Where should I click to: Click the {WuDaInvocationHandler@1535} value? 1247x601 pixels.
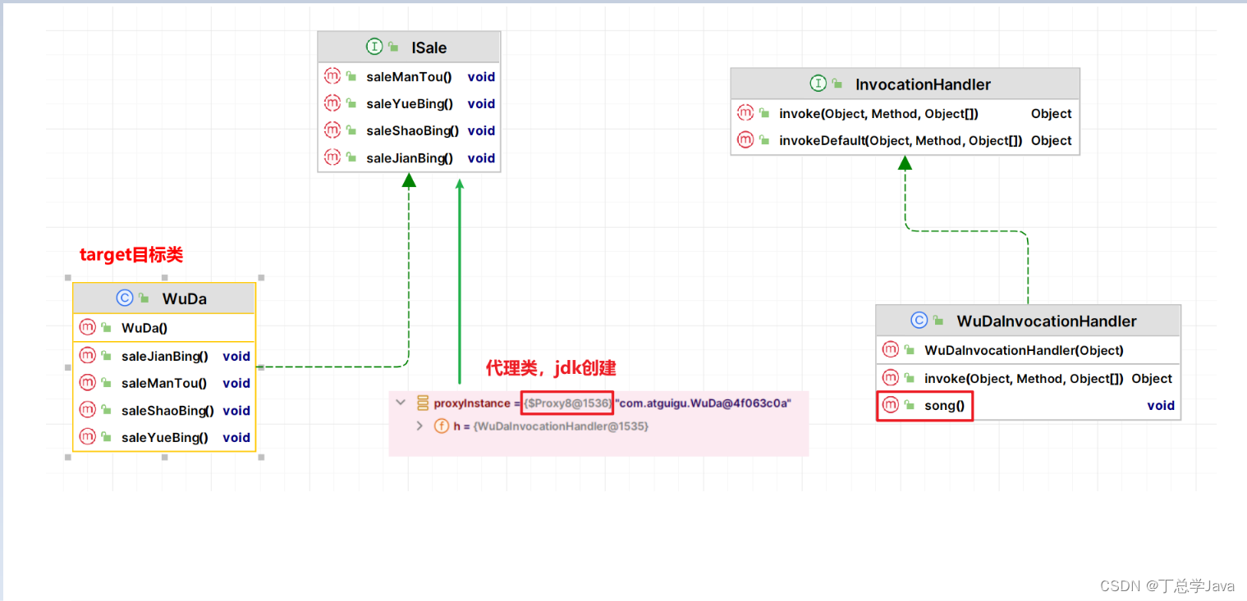(x=561, y=426)
